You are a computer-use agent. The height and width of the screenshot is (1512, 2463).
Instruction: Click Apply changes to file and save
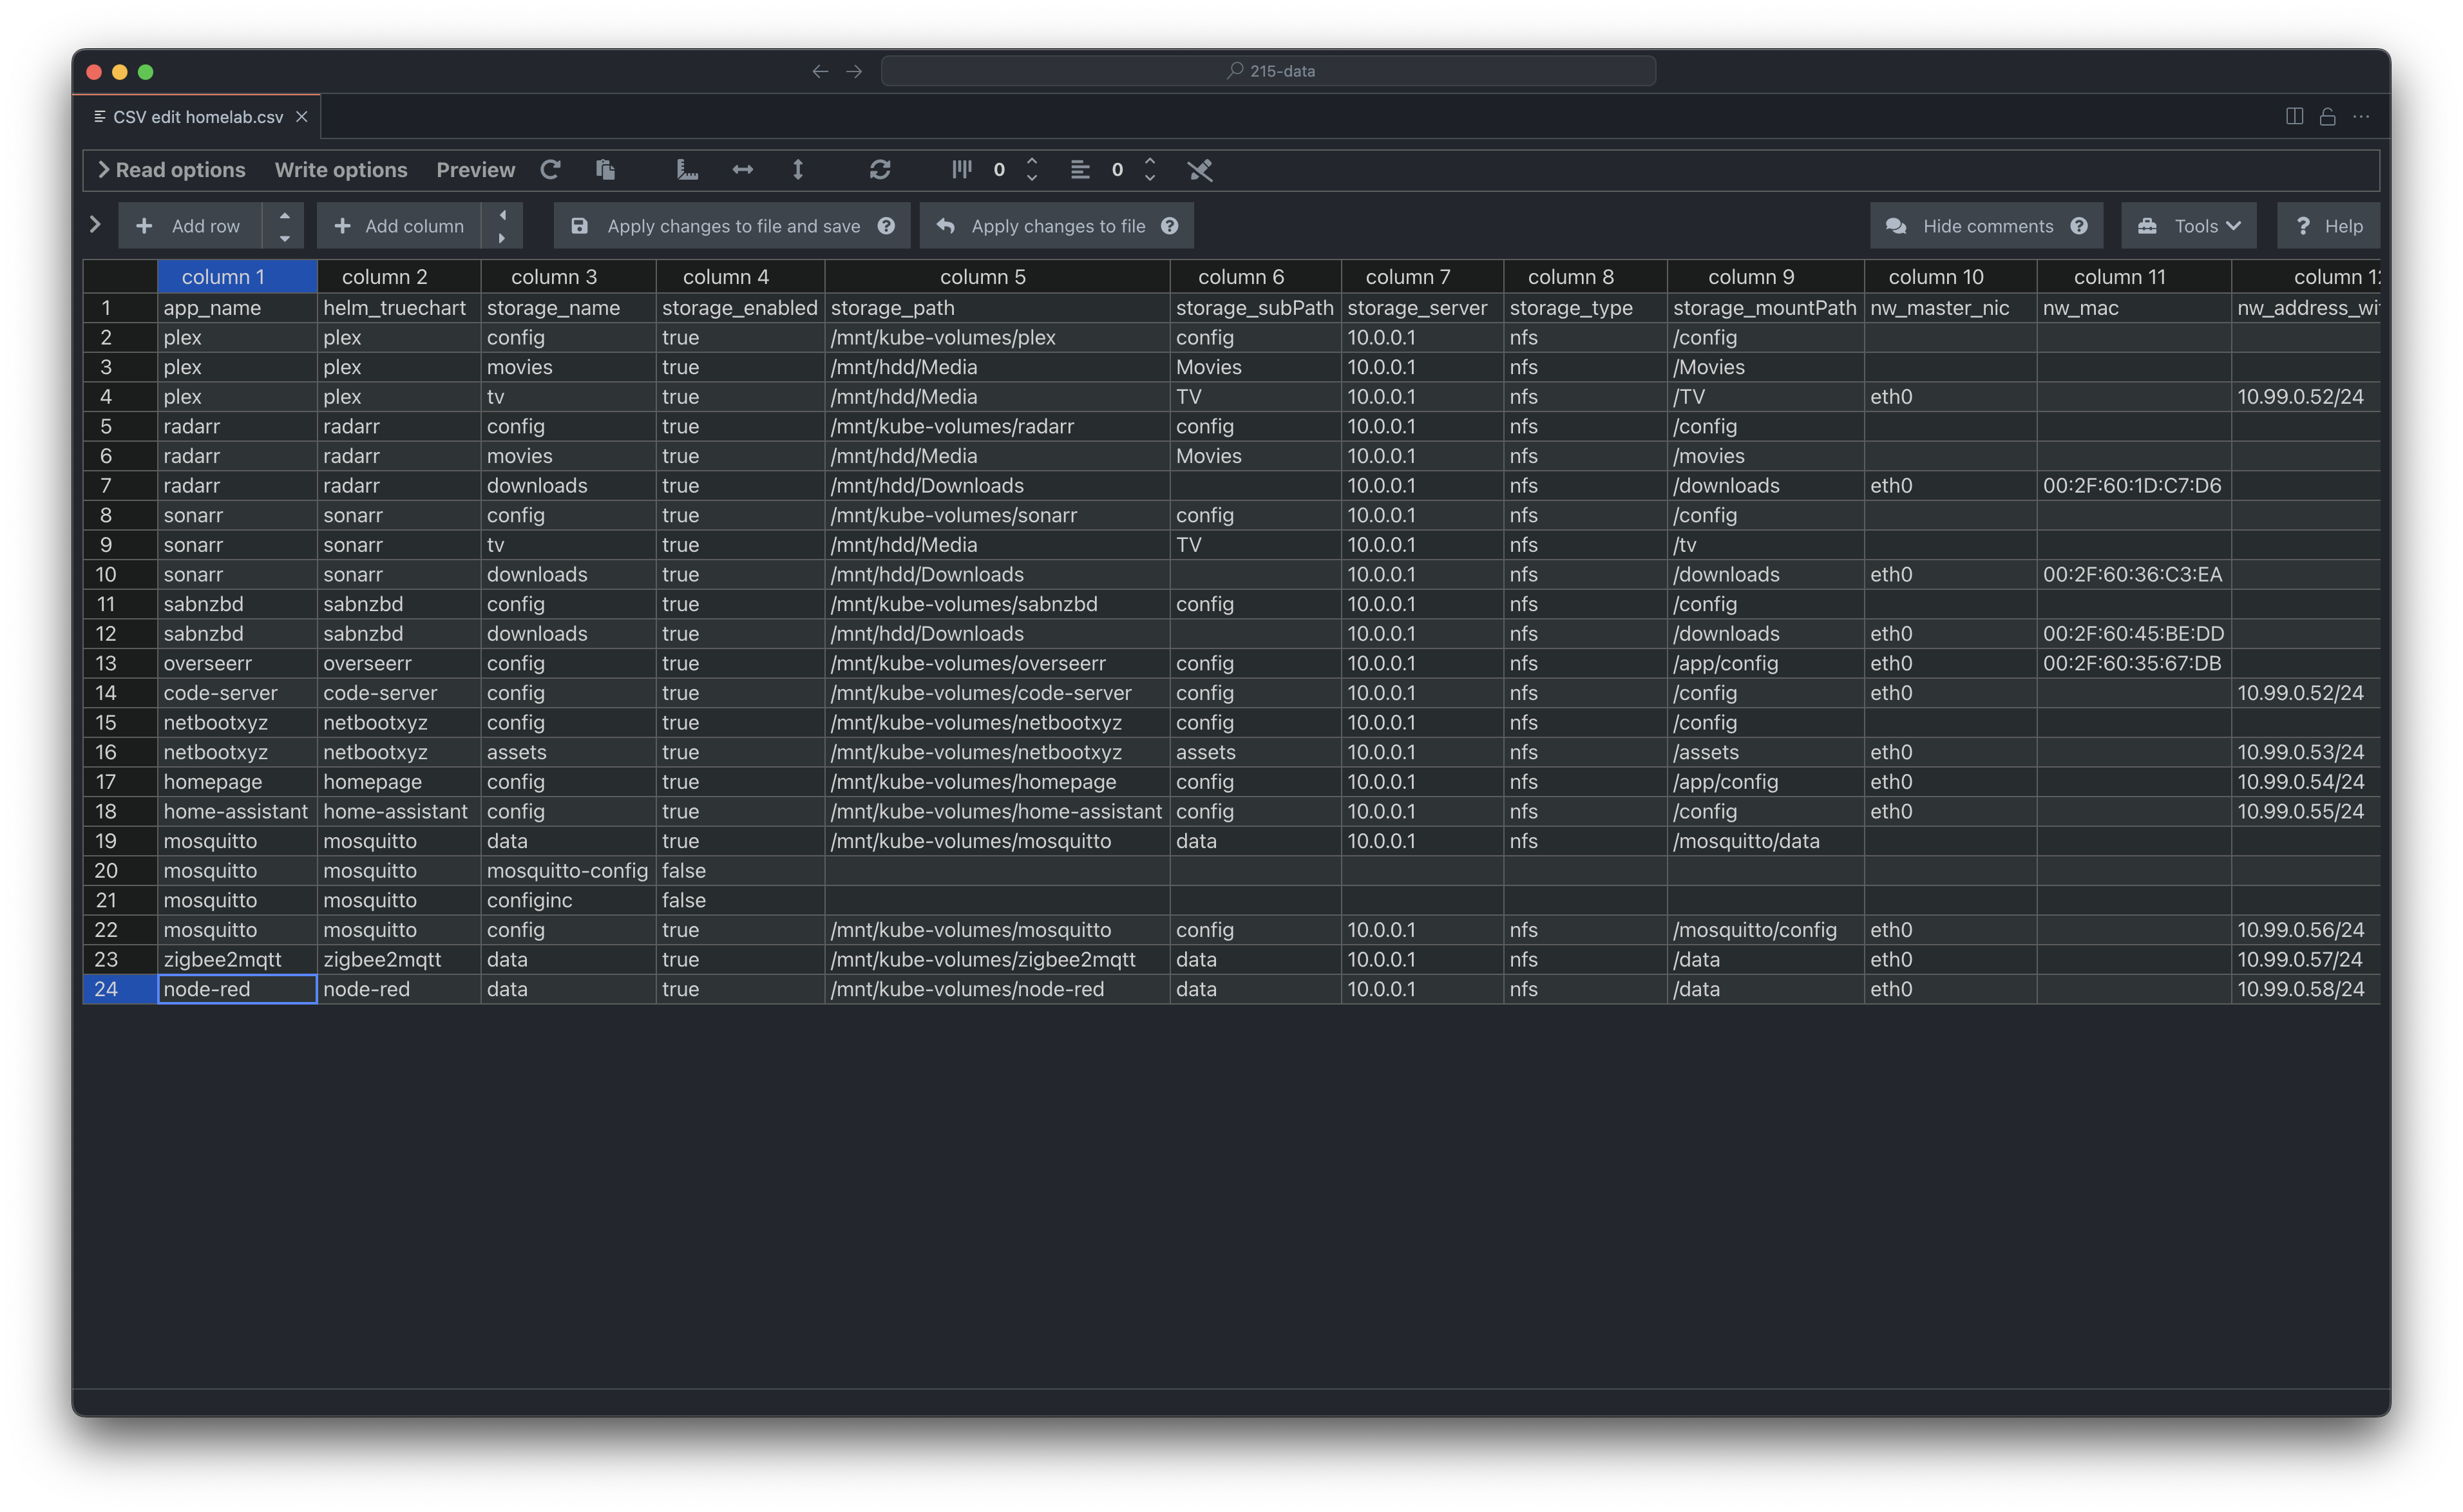[x=732, y=226]
